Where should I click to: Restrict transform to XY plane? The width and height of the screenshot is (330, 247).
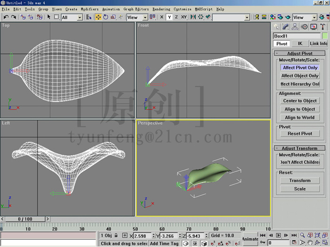[x=184, y=17]
